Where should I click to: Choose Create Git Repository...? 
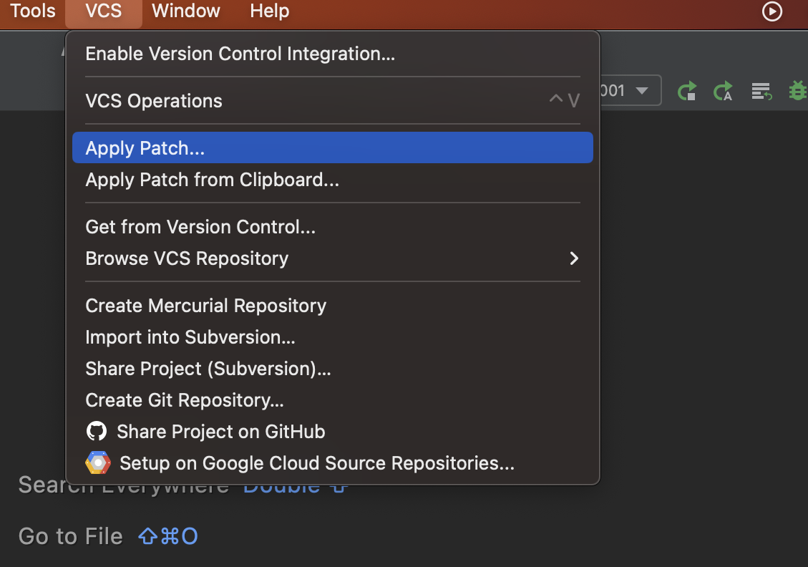point(185,400)
